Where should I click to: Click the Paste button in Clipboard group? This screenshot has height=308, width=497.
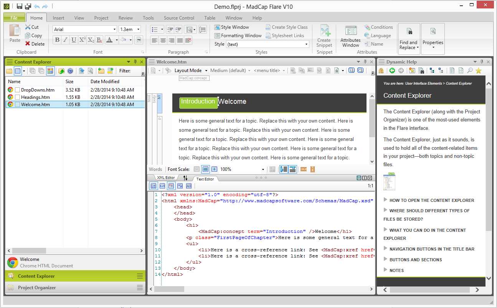(x=15, y=33)
